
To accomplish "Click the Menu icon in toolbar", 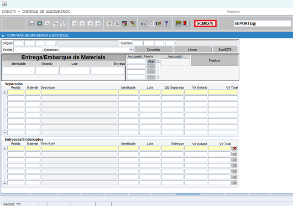I will [x=178, y=24].
